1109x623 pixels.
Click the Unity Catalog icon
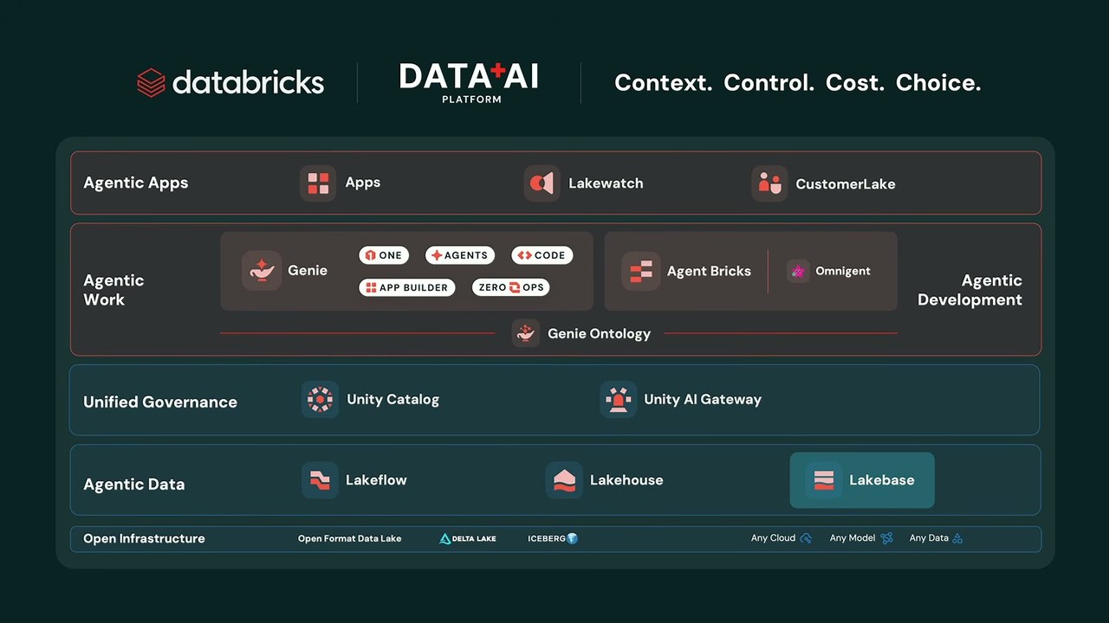(x=320, y=400)
